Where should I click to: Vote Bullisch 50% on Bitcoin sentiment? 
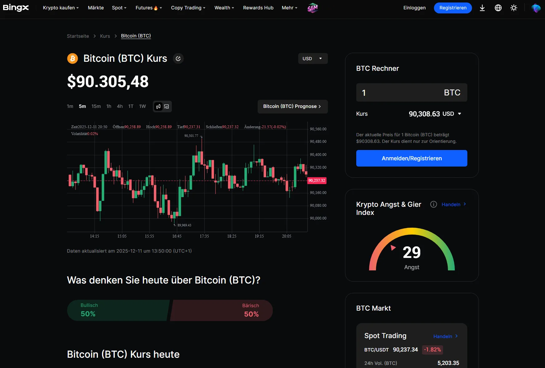tap(119, 310)
